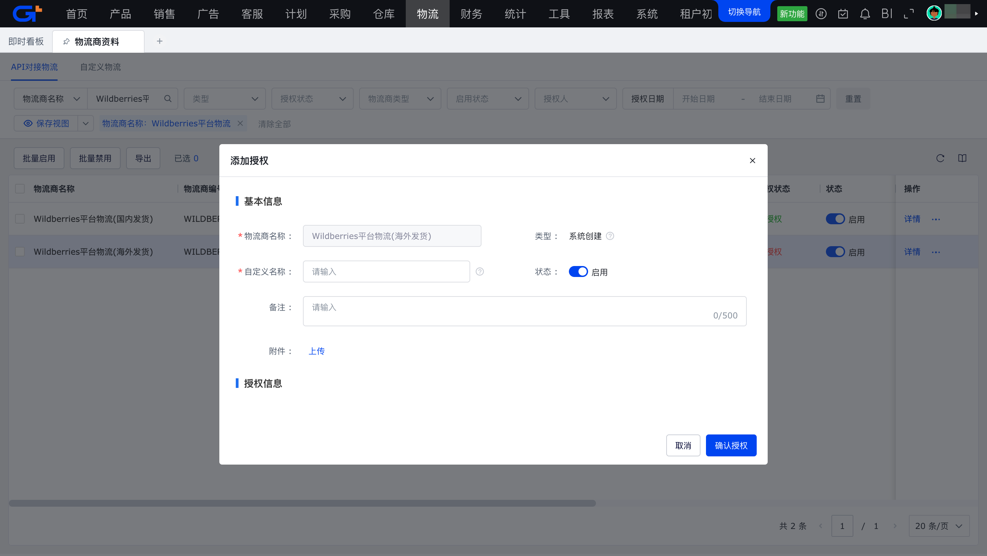Click the calendar check icon in header
This screenshot has width=987, height=556.
pyautogui.click(x=843, y=14)
